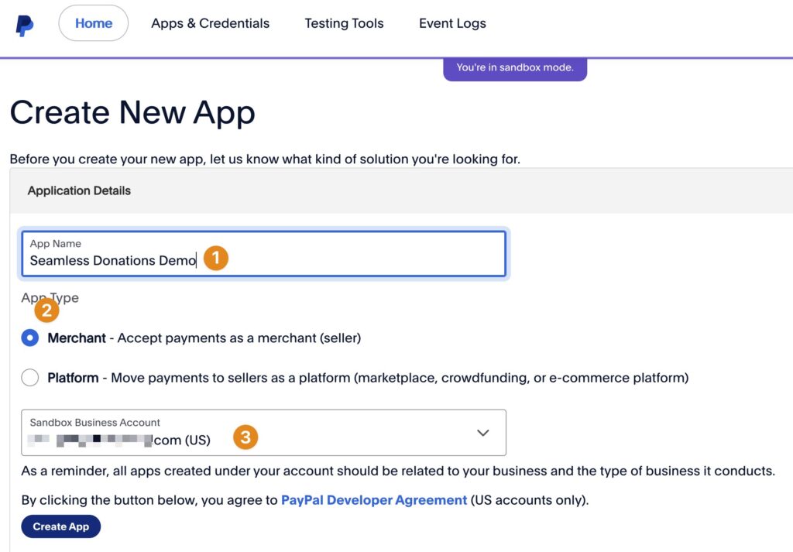Click the Application Details section header
The image size is (793, 552).
[79, 190]
